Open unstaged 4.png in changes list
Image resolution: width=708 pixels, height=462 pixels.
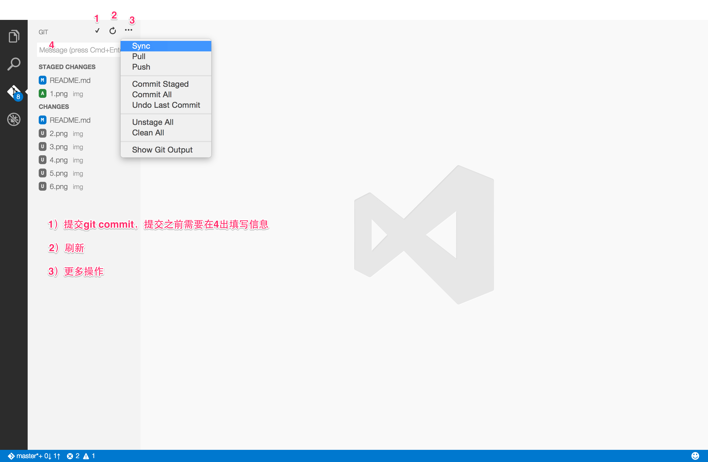59,160
